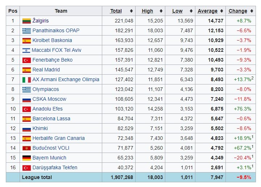Click the Low column header label
Image resolution: width=261 pixels, height=187 pixels.
[x=177, y=11]
